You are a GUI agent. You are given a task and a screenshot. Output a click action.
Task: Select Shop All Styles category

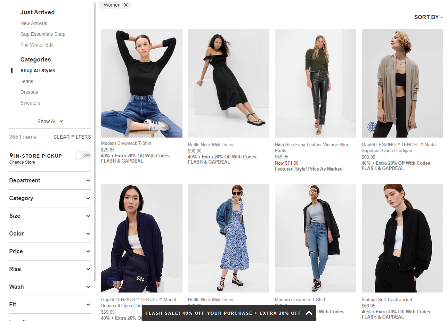38,71
